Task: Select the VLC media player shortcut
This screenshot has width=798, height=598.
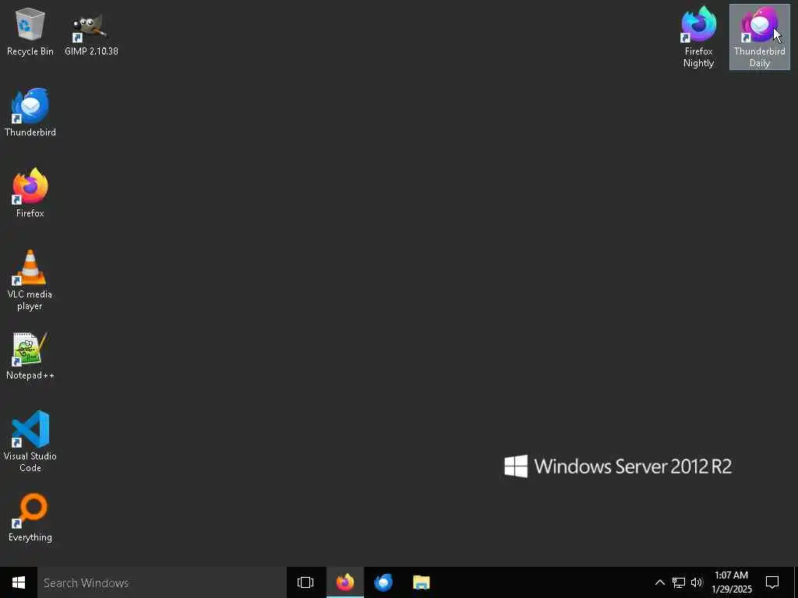Action: coord(30,280)
